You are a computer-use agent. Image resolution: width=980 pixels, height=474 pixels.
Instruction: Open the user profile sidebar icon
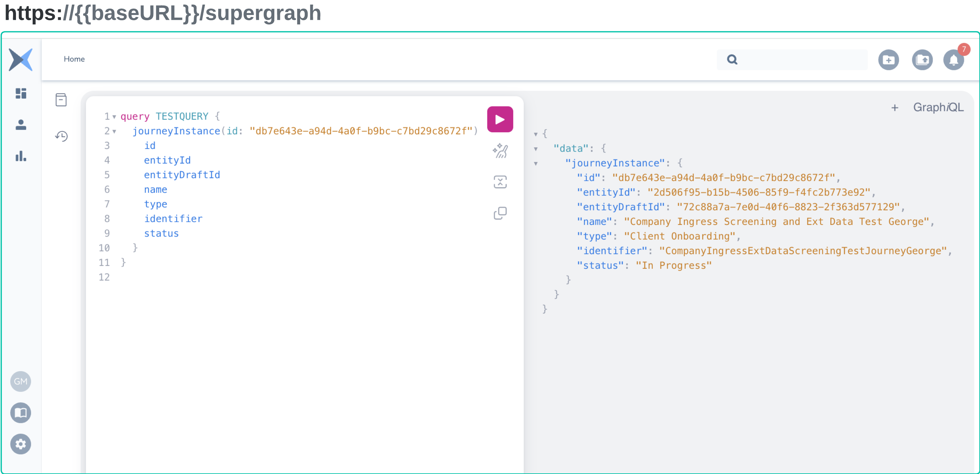pos(21,124)
